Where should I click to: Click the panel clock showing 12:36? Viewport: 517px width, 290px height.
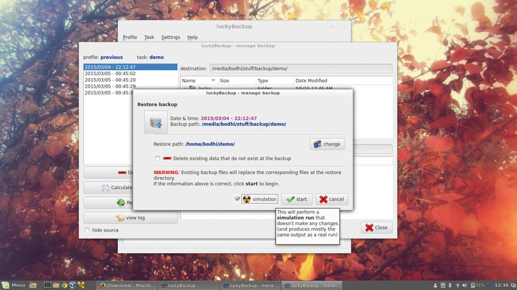point(501,285)
